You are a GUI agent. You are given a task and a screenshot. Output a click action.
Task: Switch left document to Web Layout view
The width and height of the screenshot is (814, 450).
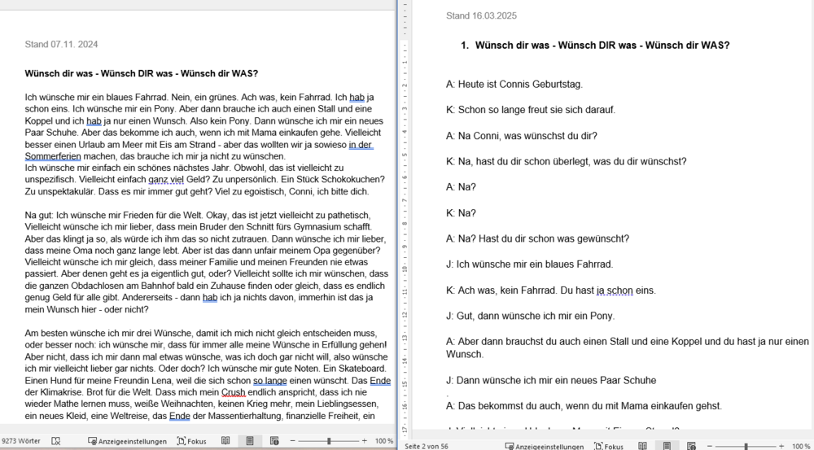(x=274, y=441)
